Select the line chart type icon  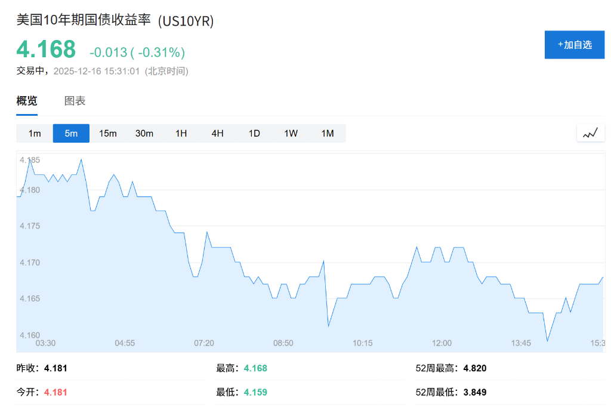[590, 132]
